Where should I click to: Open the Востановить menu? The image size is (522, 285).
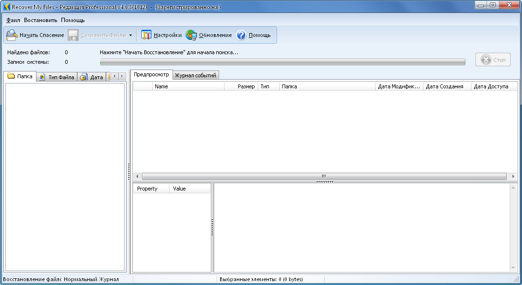click(40, 20)
